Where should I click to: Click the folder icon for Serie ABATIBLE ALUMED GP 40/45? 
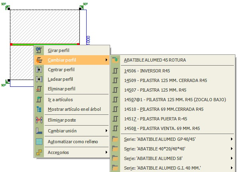click(x=115, y=139)
